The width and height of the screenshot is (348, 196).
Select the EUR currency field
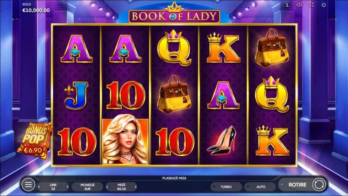pos(88,187)
